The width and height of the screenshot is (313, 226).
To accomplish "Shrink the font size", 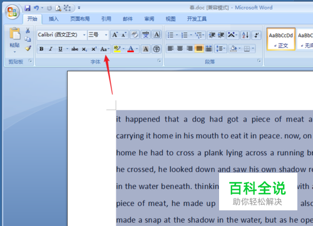I will point(124,34).
